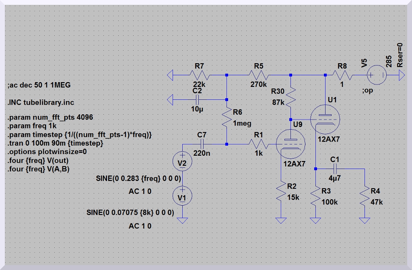Select resistor R5 270k symbol
This screenshot has height=270, width=412.
pyautogui.click(x=258, y=75)
